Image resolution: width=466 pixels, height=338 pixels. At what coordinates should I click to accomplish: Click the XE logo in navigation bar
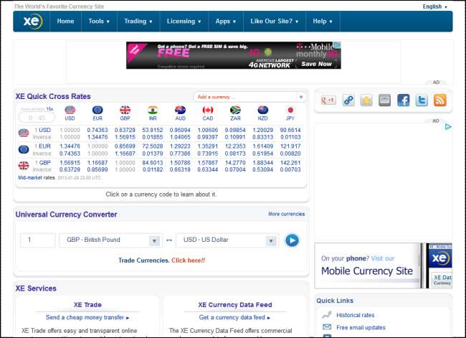[32, 22]
